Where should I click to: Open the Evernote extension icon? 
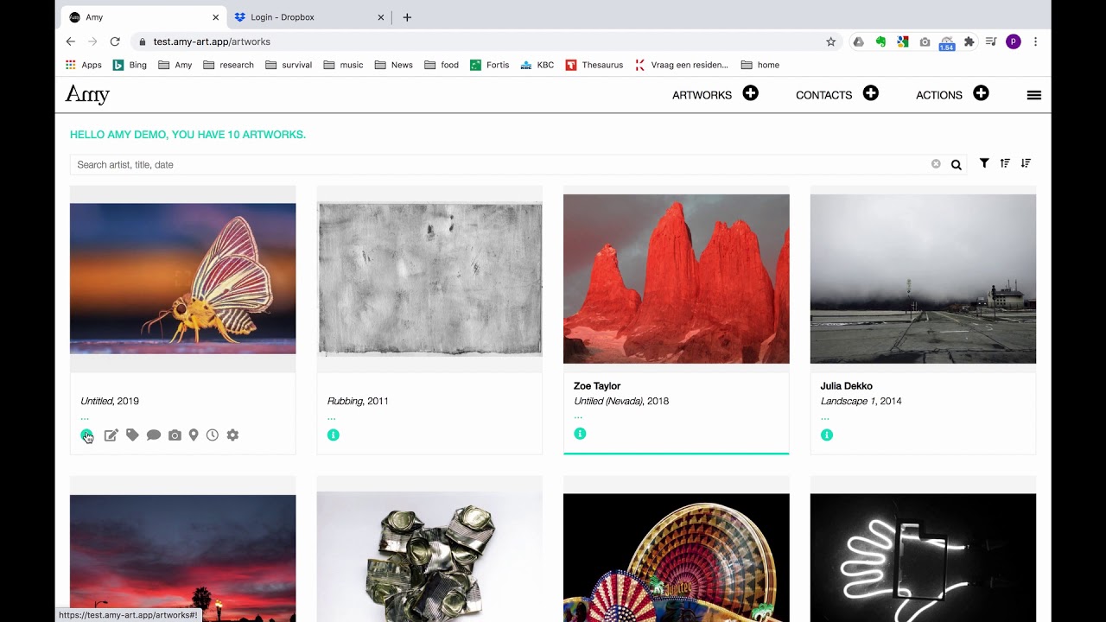(880, 41)
